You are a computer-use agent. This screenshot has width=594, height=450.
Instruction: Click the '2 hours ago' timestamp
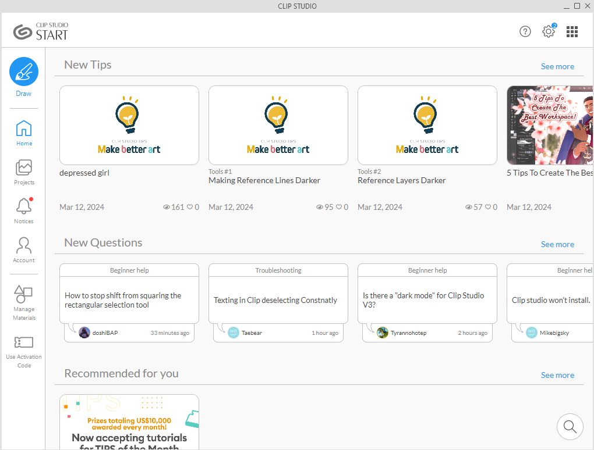point(473,333)
